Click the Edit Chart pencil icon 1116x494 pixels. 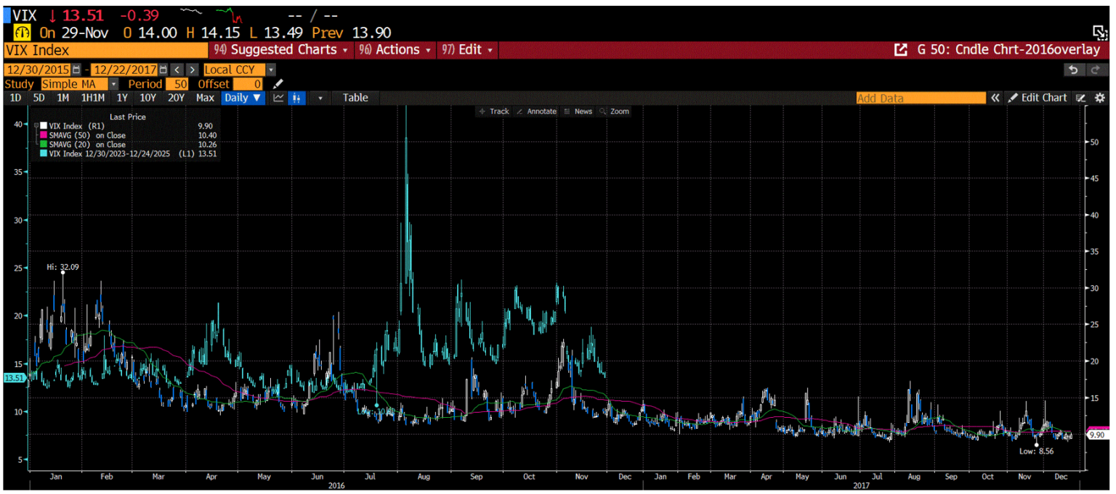point(1014,98)
